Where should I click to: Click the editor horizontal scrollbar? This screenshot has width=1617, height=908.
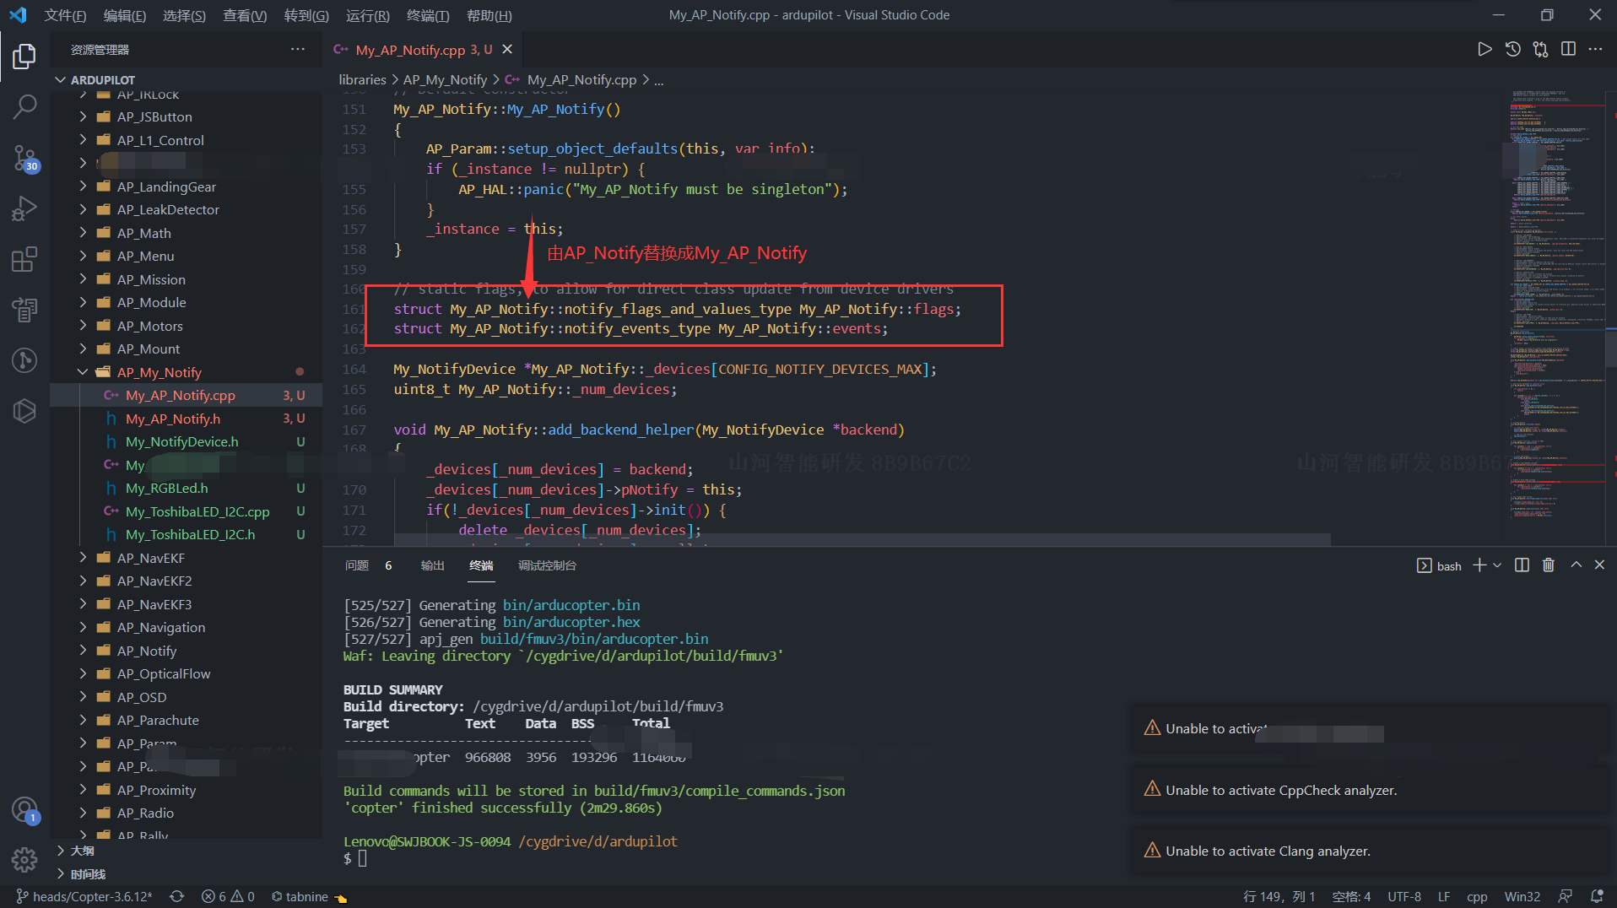863,539
